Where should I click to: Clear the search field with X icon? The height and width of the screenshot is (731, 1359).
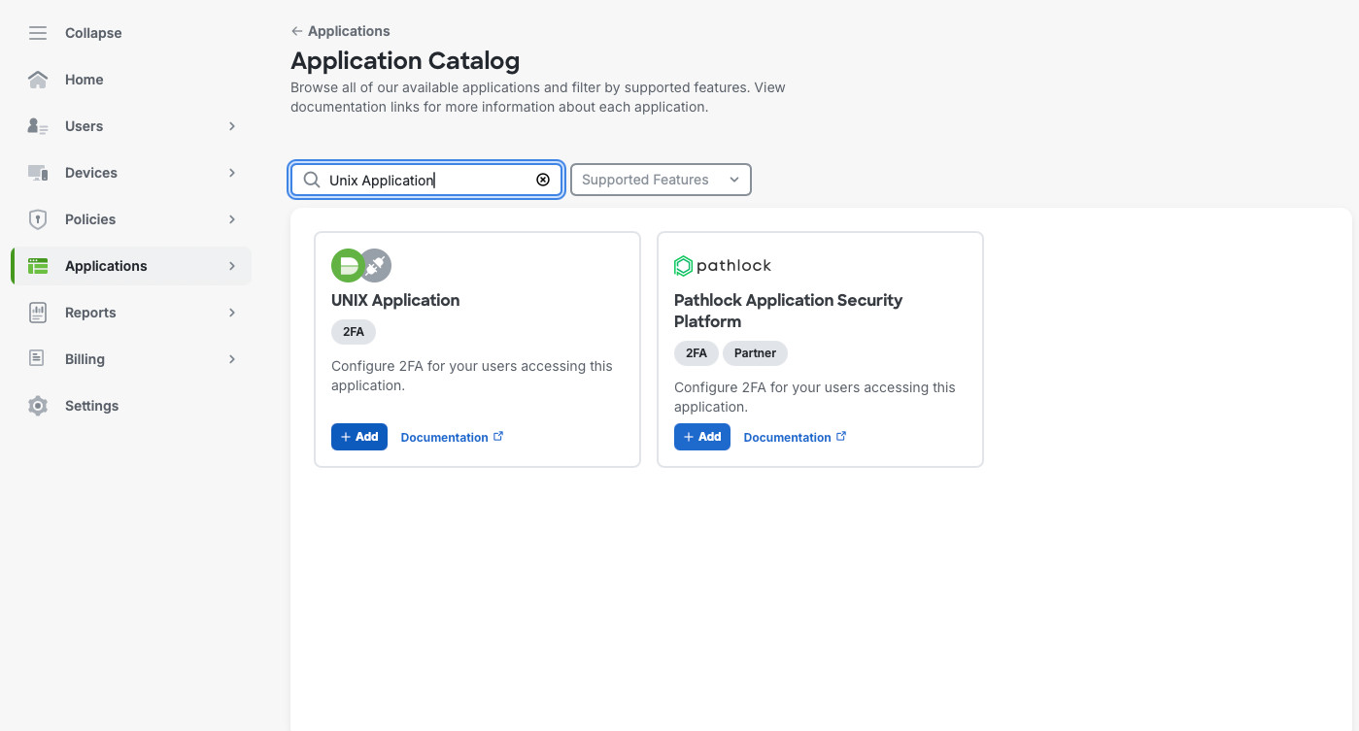543,180
